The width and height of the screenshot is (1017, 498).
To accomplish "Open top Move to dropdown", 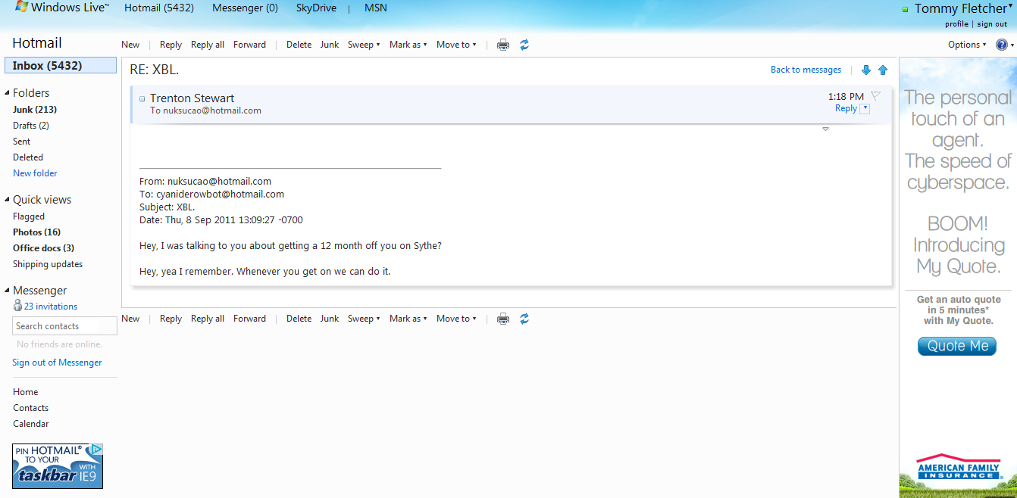I will pos(456,45).
